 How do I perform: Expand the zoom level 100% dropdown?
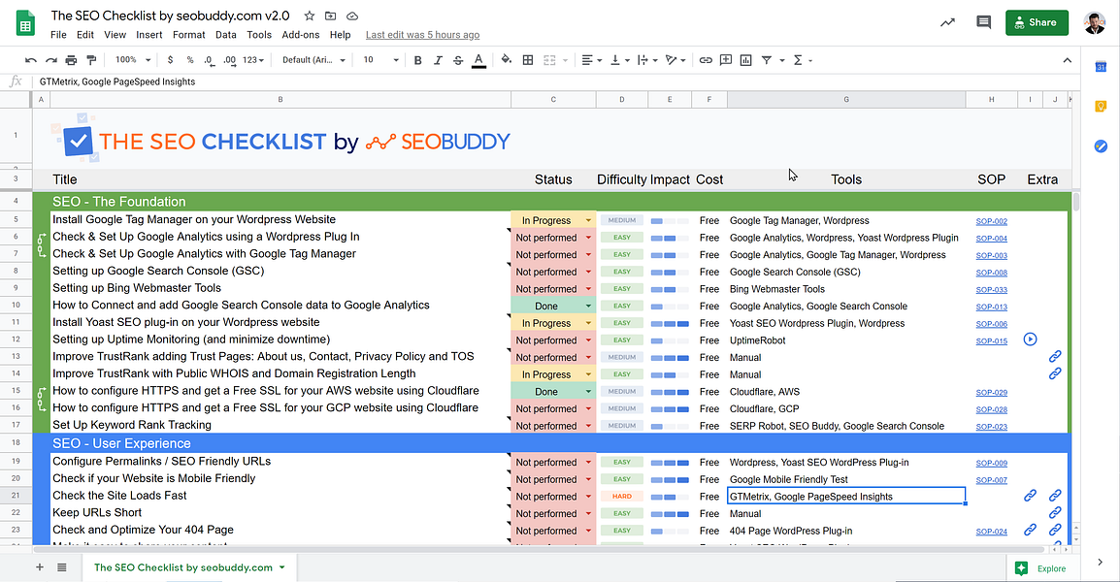tap(129, 59)
